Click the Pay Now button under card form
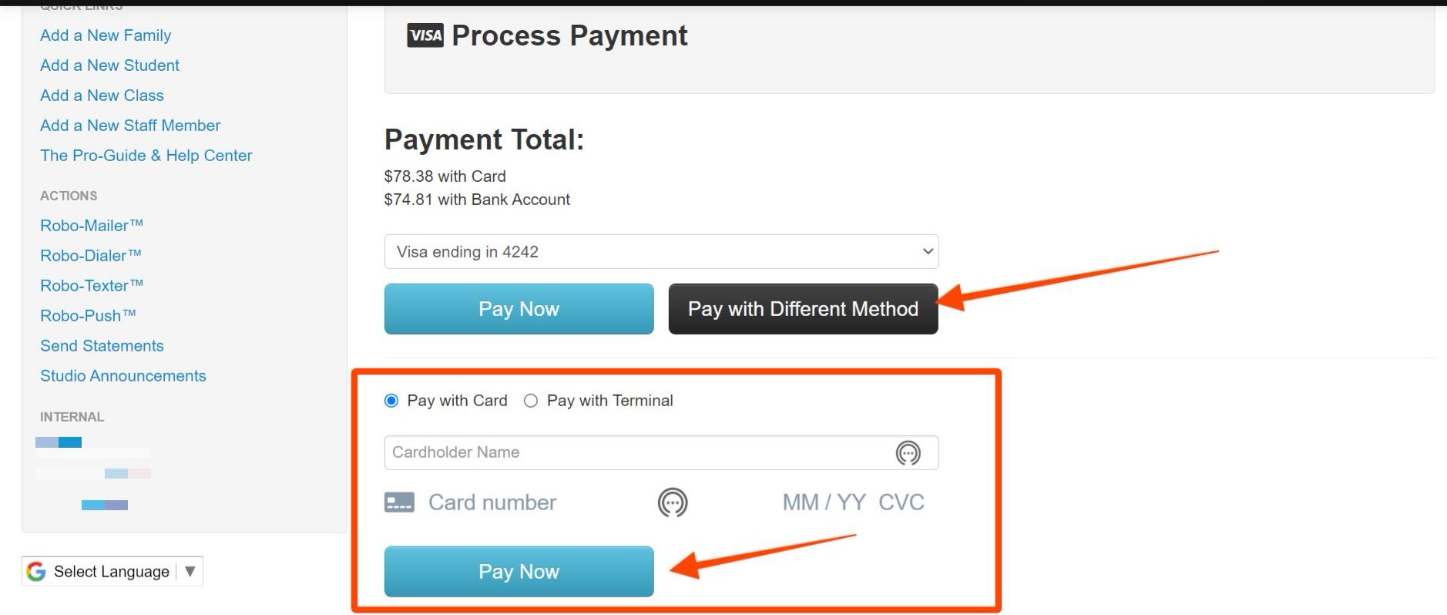The image size is (1447, 615). tap(519, 572)
